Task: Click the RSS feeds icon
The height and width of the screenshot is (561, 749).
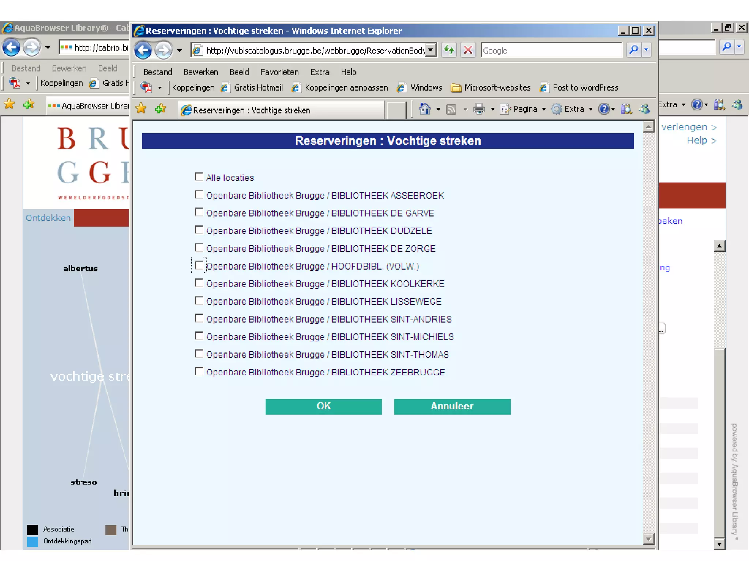Action: pyautogui.click(x=451, y=109)
